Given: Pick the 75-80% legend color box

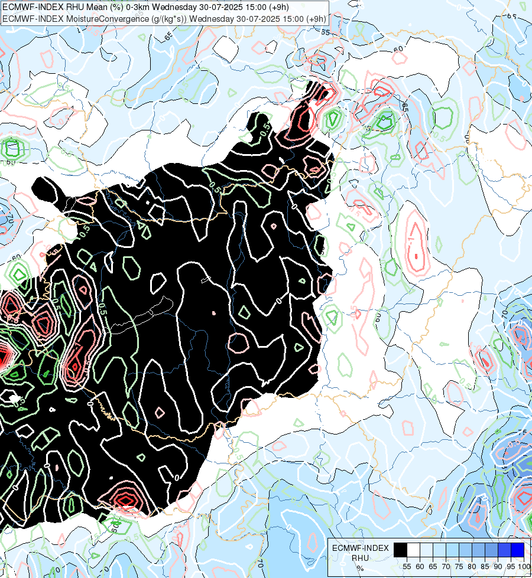Looking at the screenshot, I should tap(465, 550).
